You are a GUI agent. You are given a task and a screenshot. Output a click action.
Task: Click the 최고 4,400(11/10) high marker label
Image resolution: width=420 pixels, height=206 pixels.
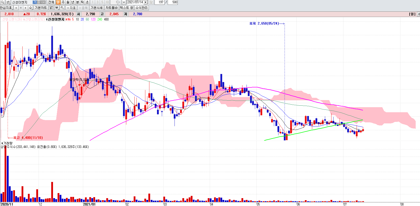coord(28,138)
